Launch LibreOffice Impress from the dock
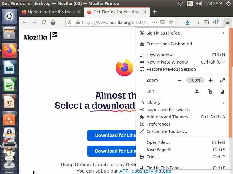The image size is (233, 174). click(9, 102)
